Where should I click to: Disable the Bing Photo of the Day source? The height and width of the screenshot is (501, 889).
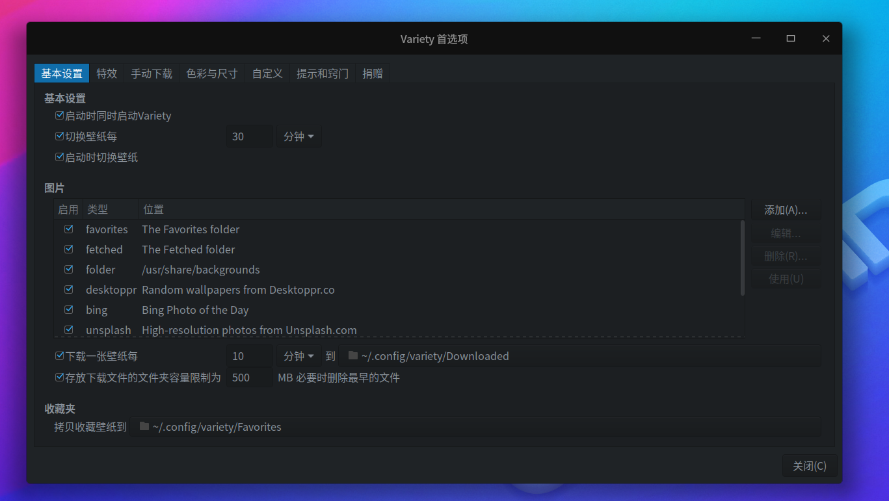point(68,309)
